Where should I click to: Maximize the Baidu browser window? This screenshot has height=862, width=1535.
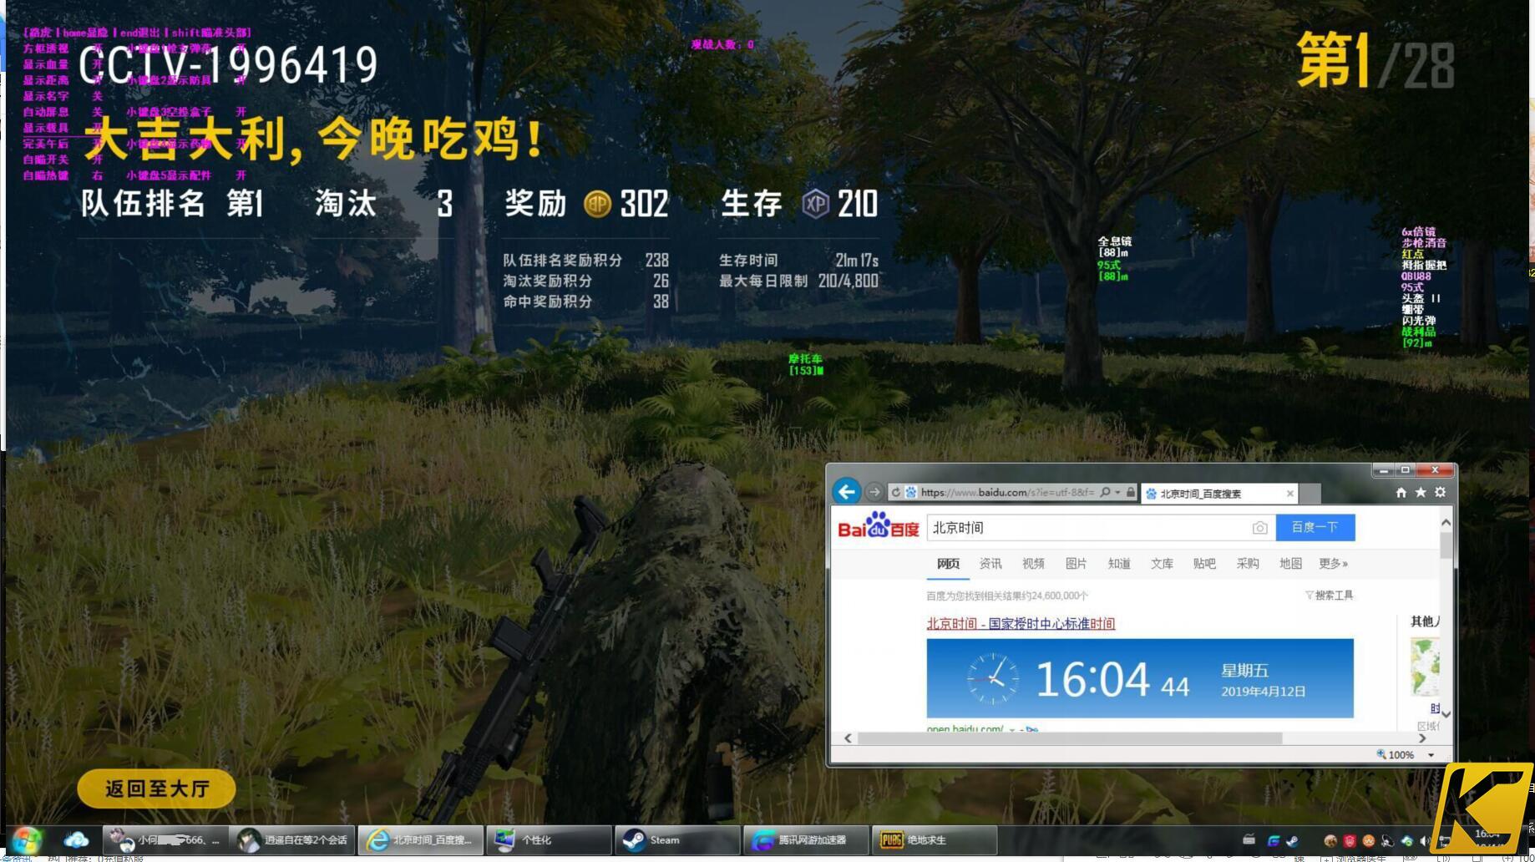tap(1405, 470)
